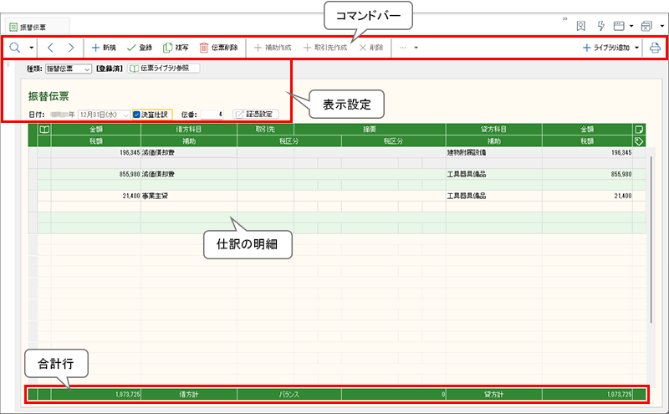Image resolution: width=669 pixels, height=414 pixels.
Task: Click the 伝番 number input field
Action: click(211, 114)
